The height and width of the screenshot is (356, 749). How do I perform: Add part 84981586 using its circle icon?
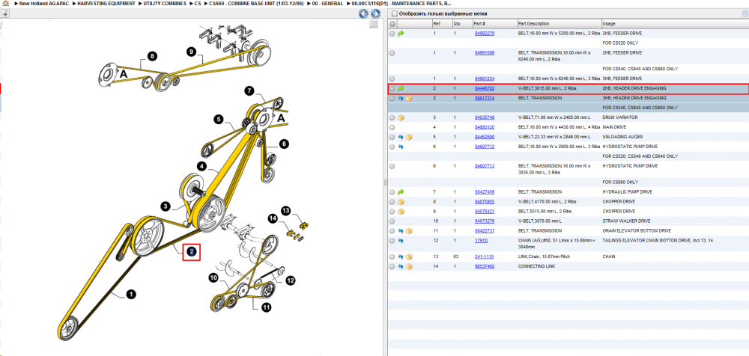392,53
